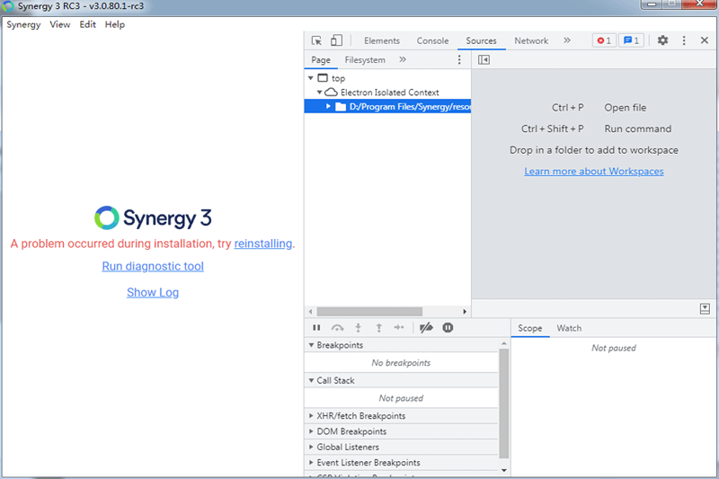
Task: Click the debugger sidebar vertical scrollbar thumb
Action: (x=504, y=404)
